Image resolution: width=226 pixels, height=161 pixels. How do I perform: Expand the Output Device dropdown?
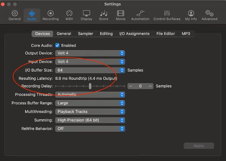(90, 53)
